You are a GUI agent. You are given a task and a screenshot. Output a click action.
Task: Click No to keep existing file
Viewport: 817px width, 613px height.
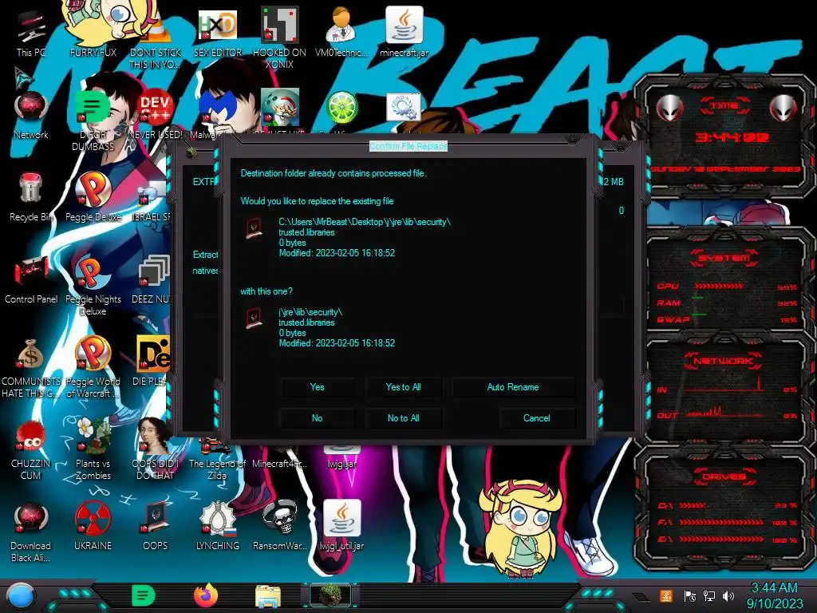pyautogui.click(x=317, y=418)
